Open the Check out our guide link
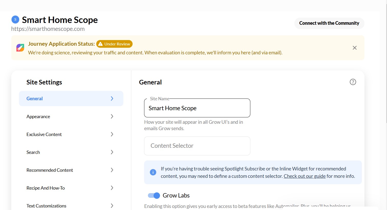The height and width of the screenshot is (210, 387). (x=305, y=176)
